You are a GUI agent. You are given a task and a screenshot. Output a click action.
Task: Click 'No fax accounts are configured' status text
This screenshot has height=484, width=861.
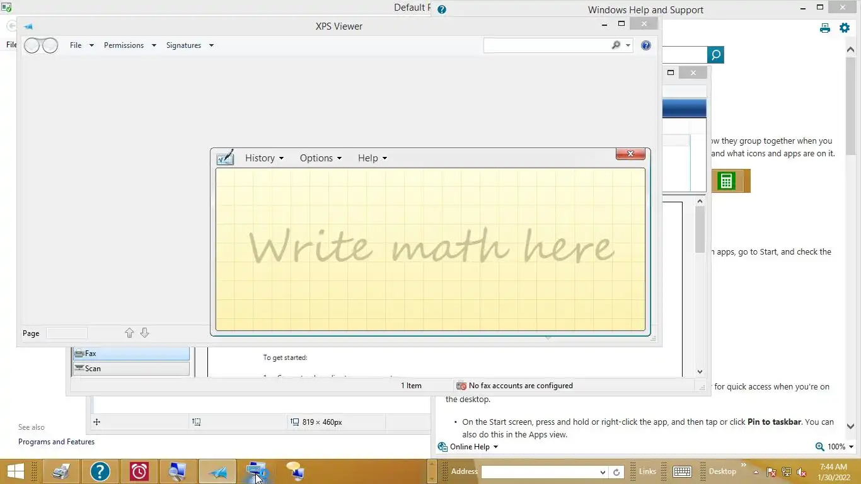click(x=521, y=386)
